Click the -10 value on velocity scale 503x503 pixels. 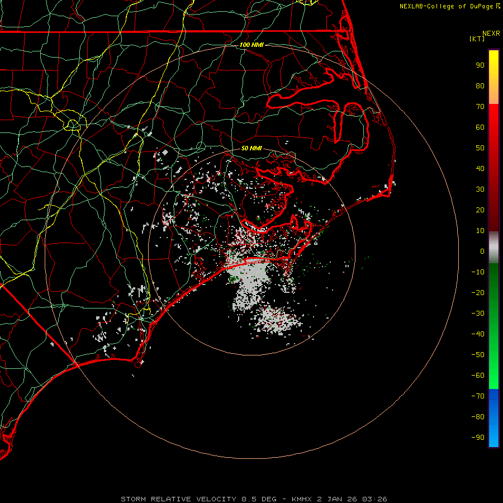478,272
